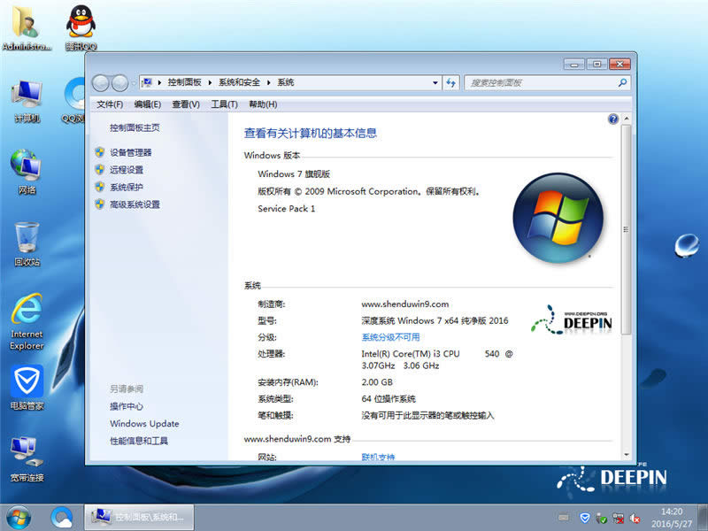708x531 pixels.
Task: Click the address bar refresh icon
Action: point(450,81)
